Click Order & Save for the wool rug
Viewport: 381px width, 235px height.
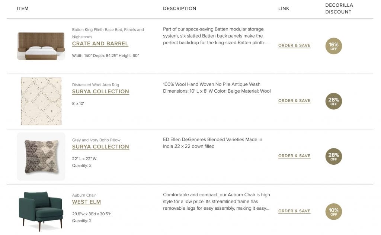coord(294,101)
